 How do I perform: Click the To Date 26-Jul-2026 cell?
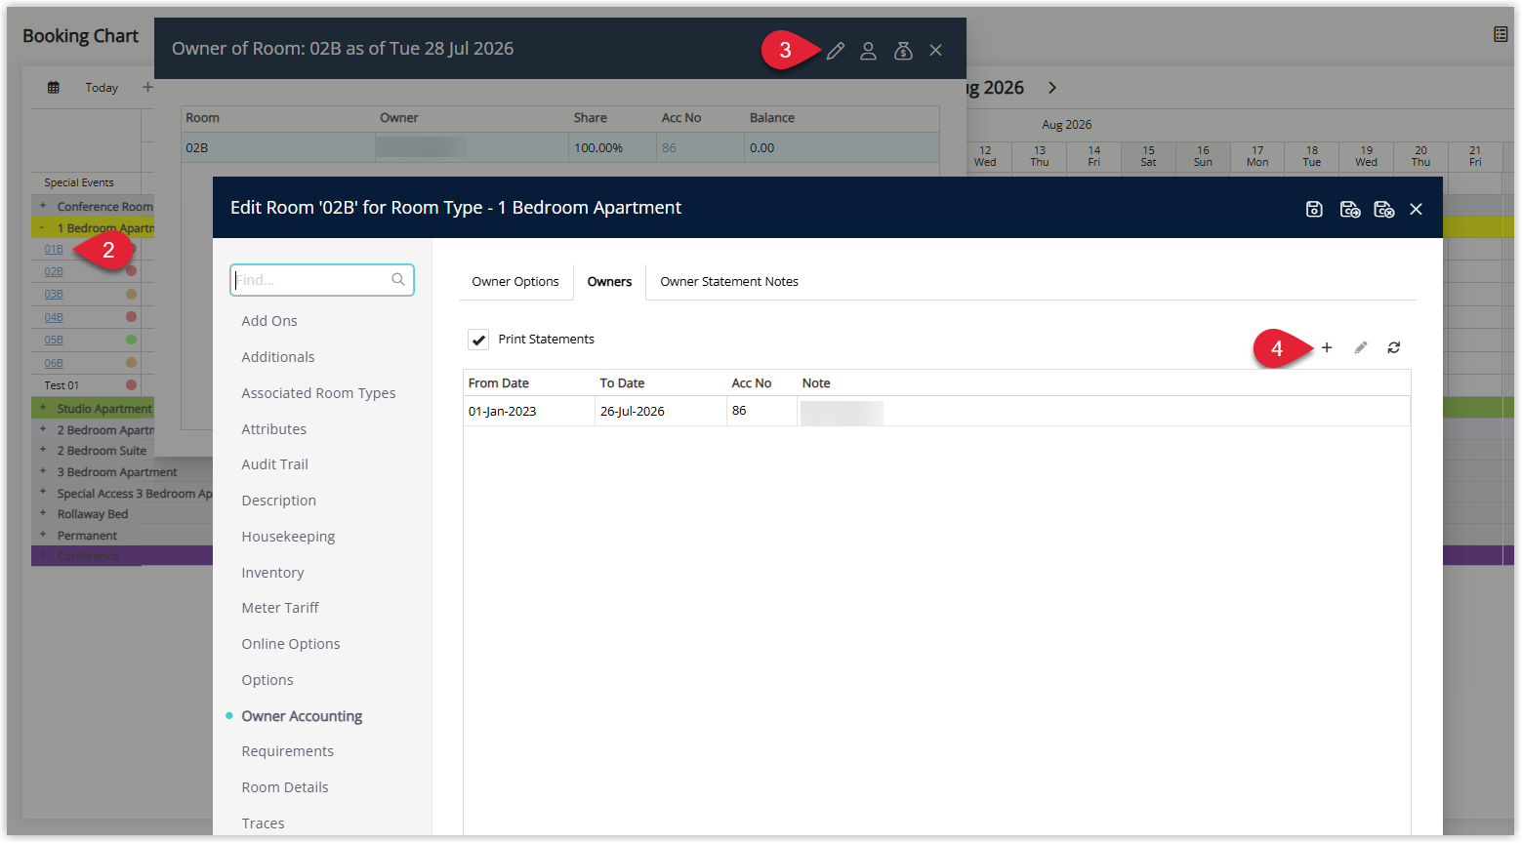(x=661, y=411)
